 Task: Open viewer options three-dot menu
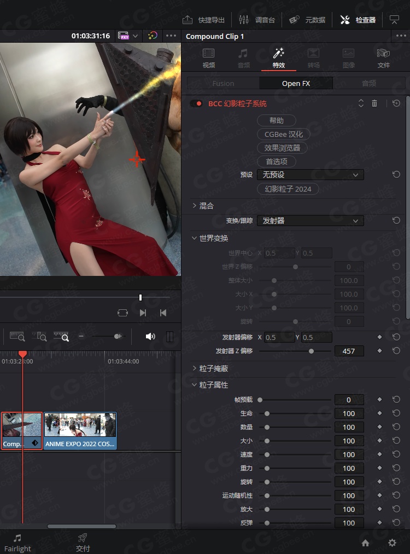[171, 36]
